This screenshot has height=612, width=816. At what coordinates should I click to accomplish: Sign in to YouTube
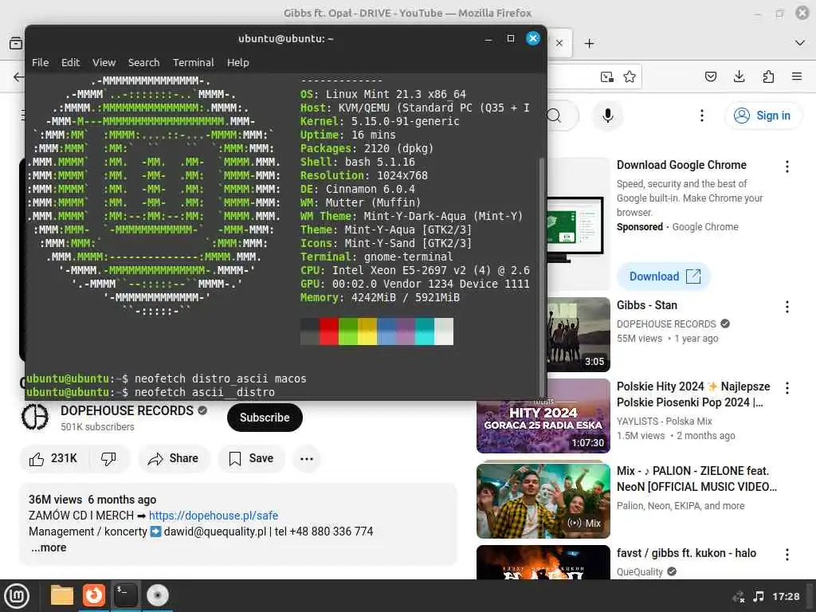[x=763, y=116]
